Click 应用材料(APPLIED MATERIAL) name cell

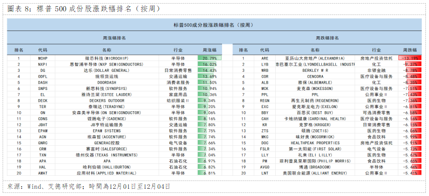pyautogui.click(x=107, y=173)
